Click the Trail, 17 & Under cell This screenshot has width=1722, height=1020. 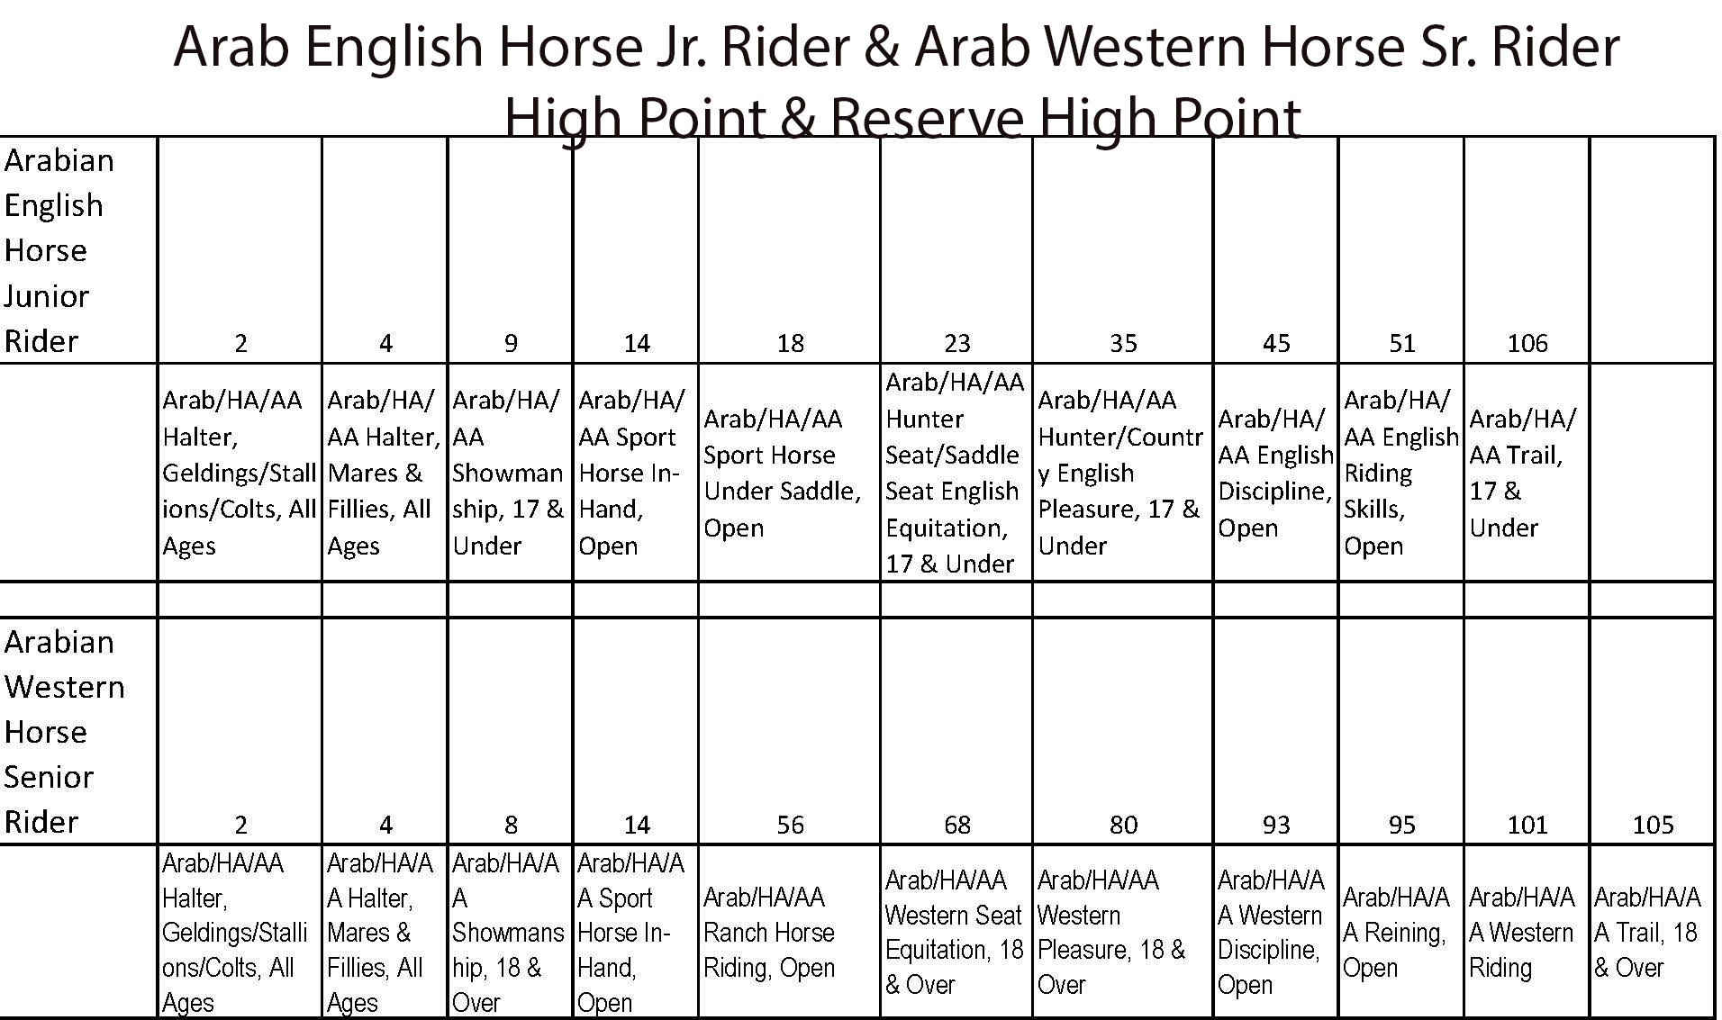(x=1522, y=473)
